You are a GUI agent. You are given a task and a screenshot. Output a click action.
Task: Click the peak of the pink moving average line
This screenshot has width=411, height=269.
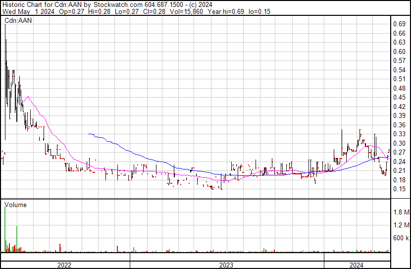point(28,97)
